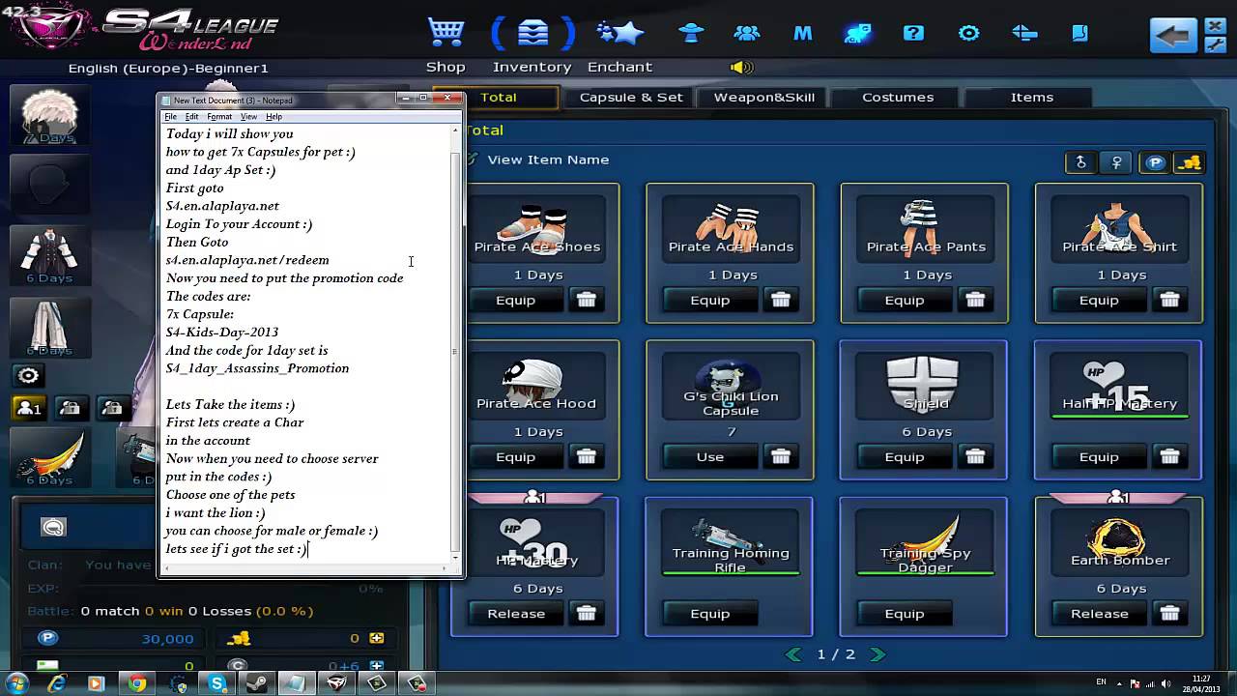
Task: Open the Shop cart icon
Action: [446, 33]
